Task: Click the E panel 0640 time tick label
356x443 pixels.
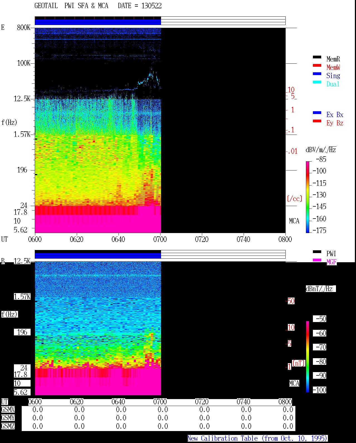Action: pyautogui.click(x=118, y=239)
